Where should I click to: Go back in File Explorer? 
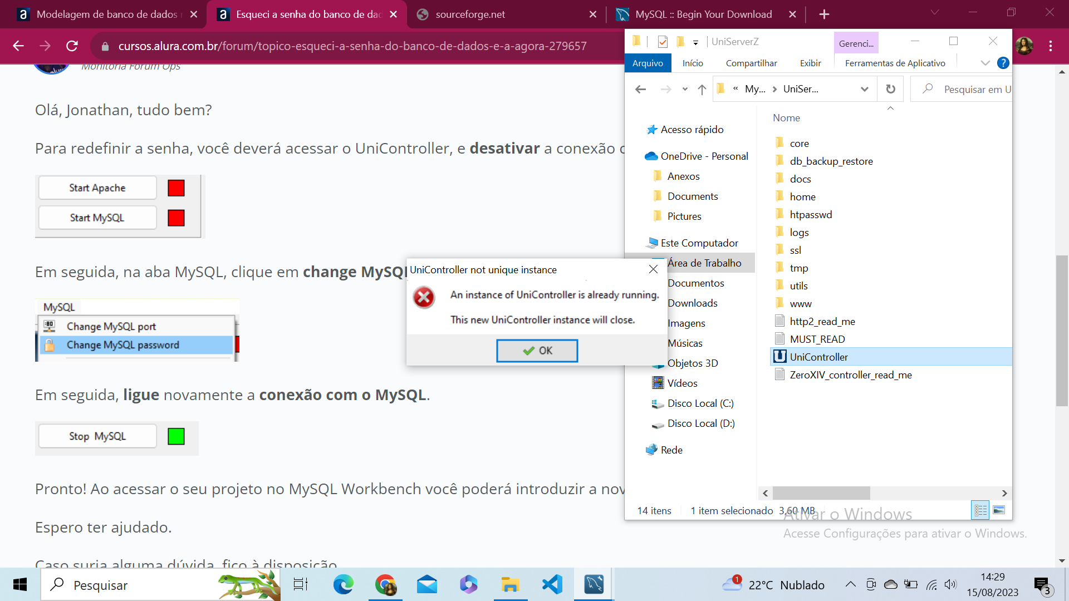pos(640,89)
